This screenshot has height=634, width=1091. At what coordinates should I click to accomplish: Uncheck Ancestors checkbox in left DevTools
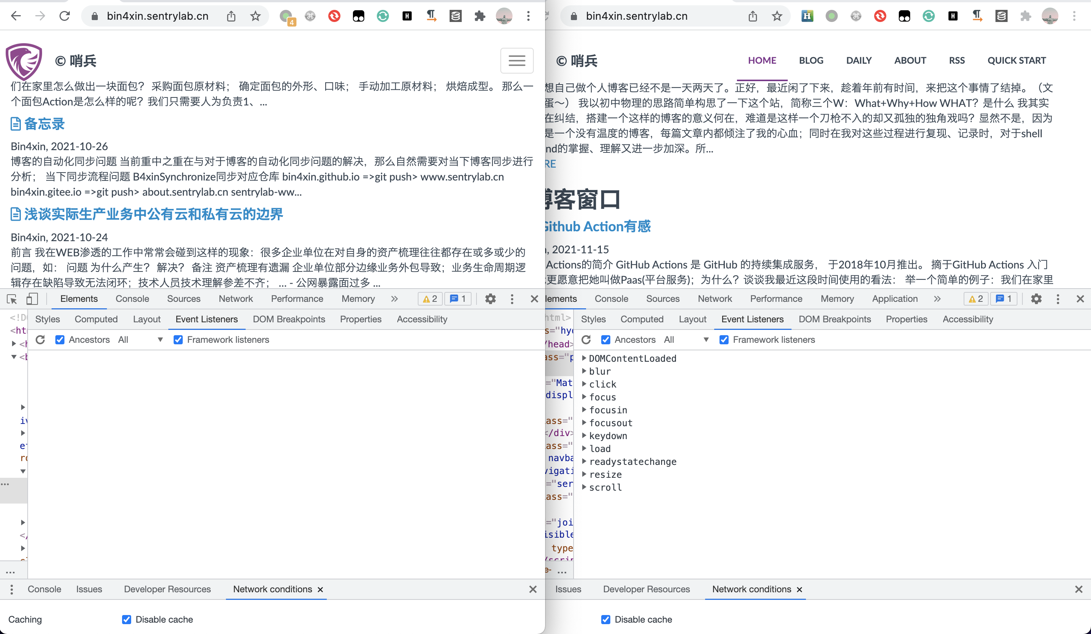tap(60, 339)
